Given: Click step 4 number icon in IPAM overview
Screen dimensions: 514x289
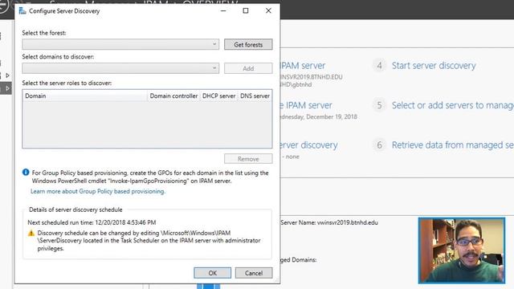Looking at the screenshot, I should tap(379, 66).
